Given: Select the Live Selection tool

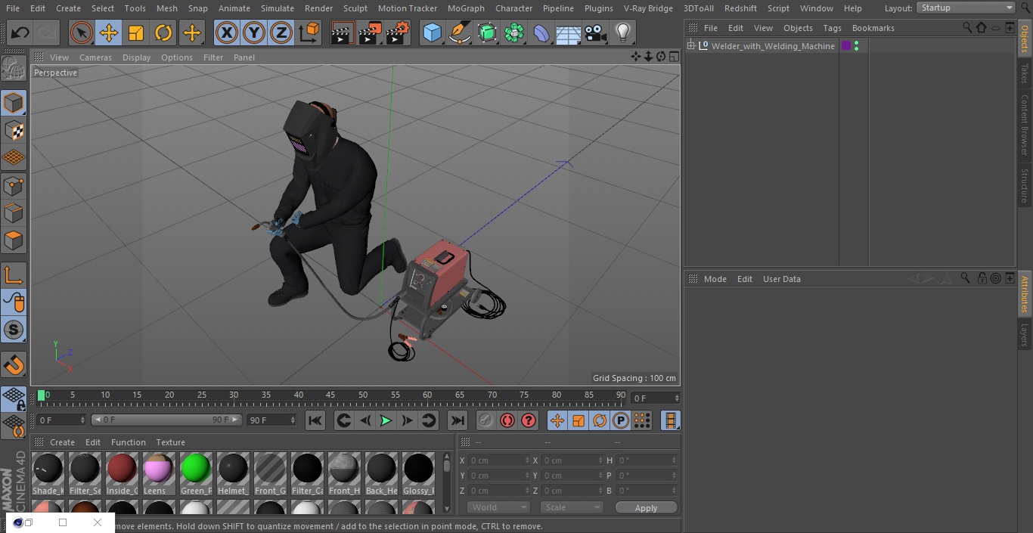Looking at the screenshot, I should click(x=82, y=33).
